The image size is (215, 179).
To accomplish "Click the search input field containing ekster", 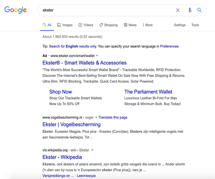I will click(106, 10).
